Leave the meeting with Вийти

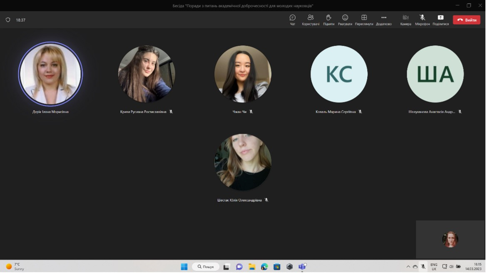point(466,20)
